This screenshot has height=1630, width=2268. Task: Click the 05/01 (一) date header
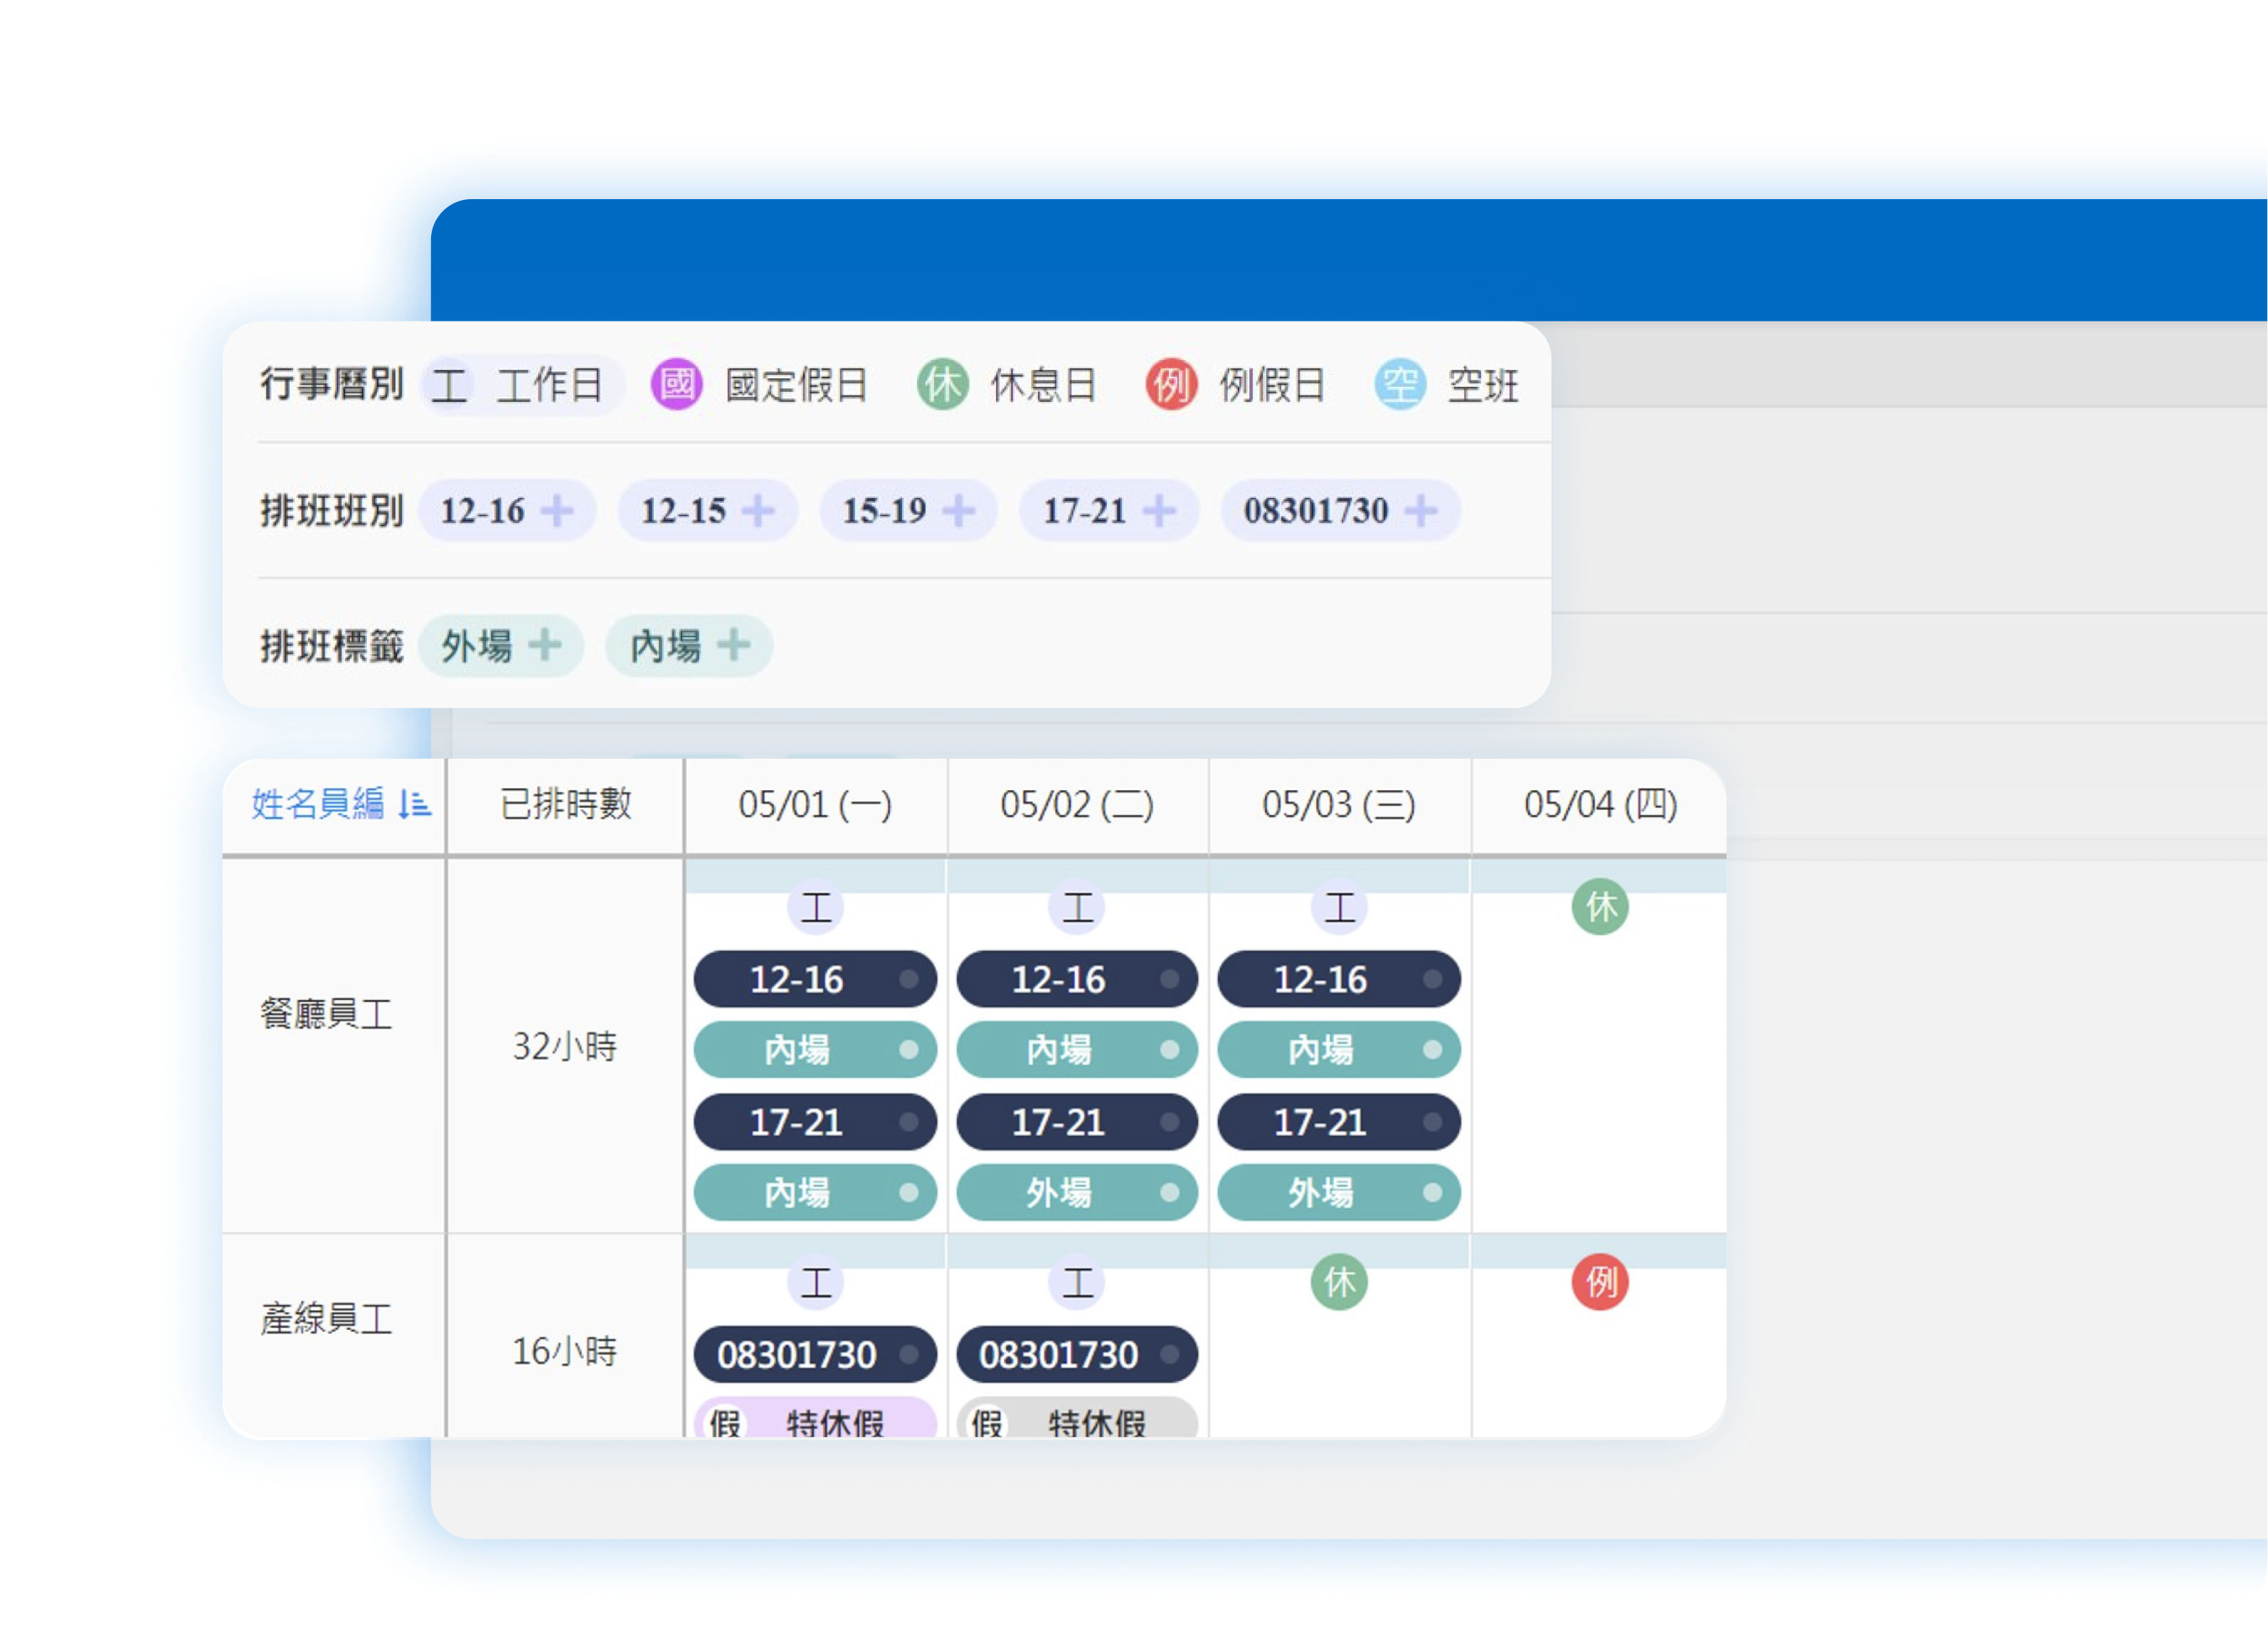click(x=815, y=804)
